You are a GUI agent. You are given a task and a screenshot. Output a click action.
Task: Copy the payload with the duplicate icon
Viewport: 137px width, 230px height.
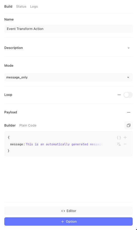[x=128, y=126]
